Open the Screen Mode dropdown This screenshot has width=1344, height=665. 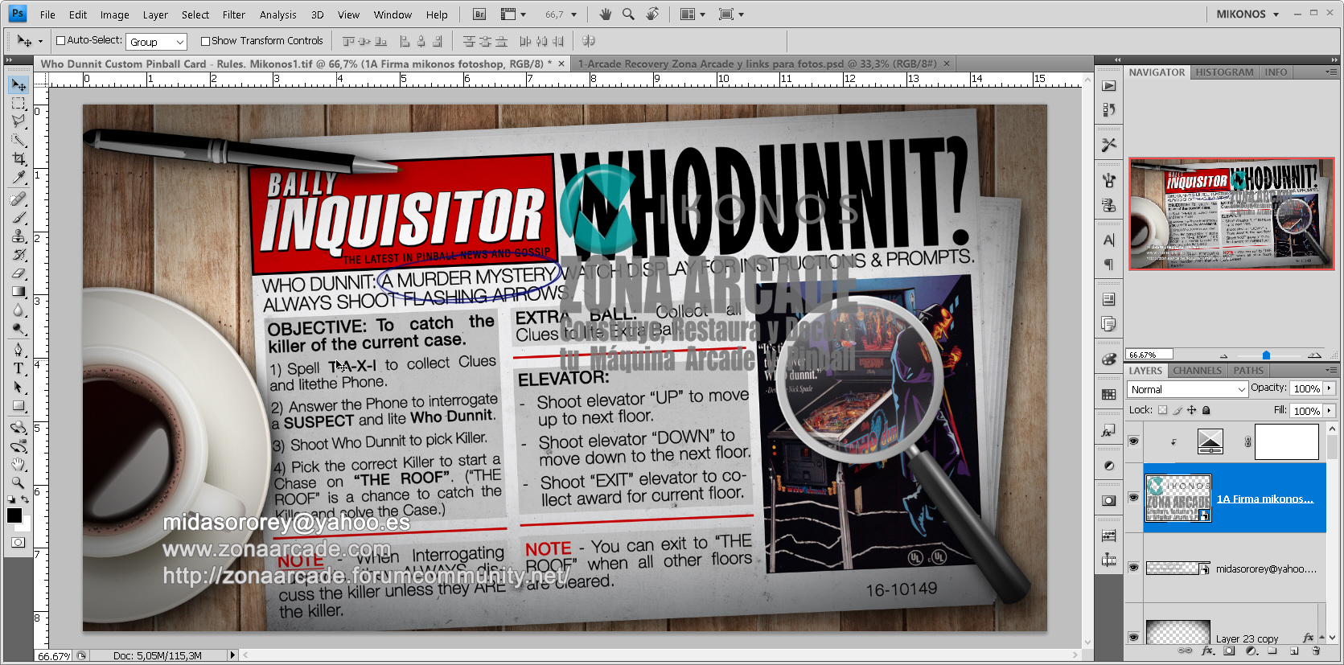[x=731, y=14]
